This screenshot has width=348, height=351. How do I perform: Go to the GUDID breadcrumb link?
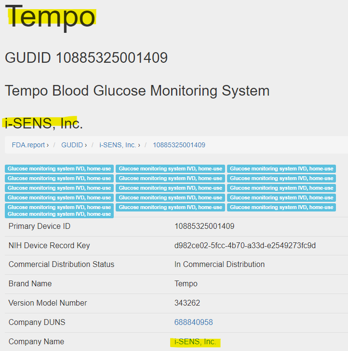[x=72, y=145]
